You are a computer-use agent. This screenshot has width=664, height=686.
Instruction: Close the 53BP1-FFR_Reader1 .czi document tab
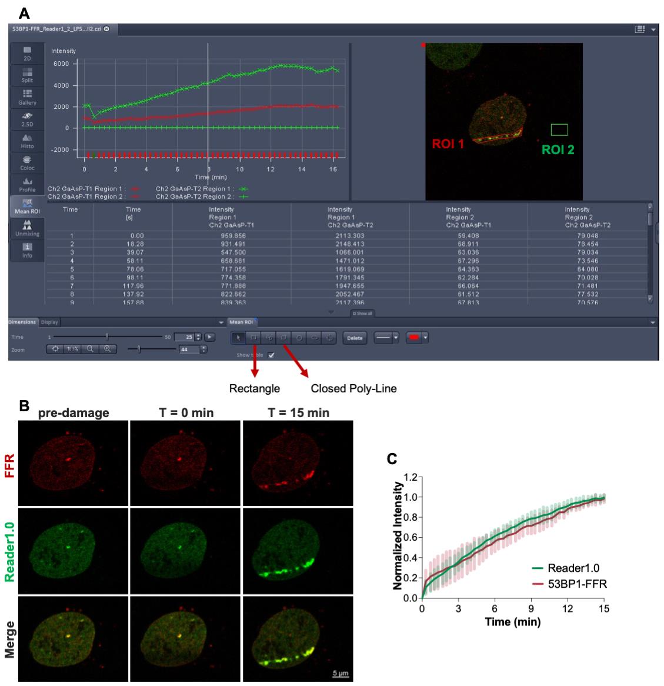click(106, 29)
